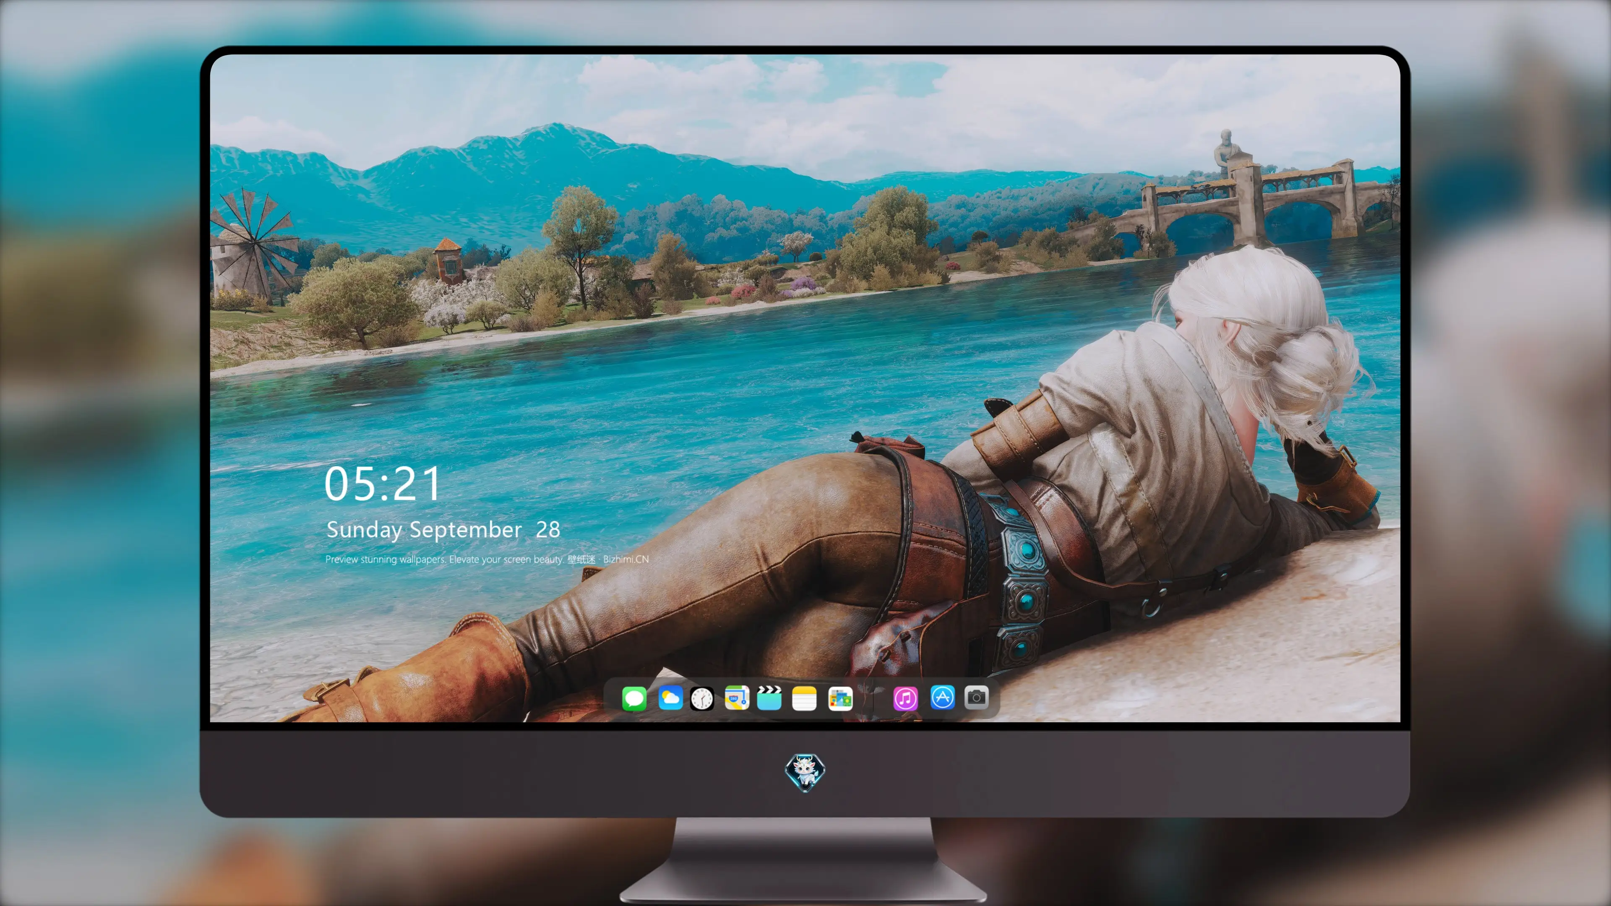Open the photo collage app in dock
Viewport: 1611px width, 906px height.
point(840,698)
